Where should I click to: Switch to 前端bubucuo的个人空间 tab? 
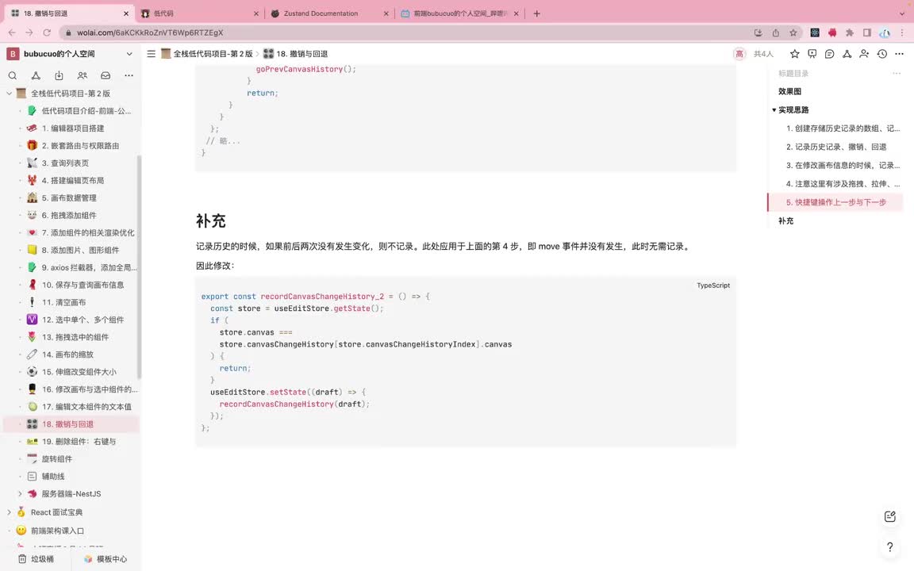coord(459,13)
